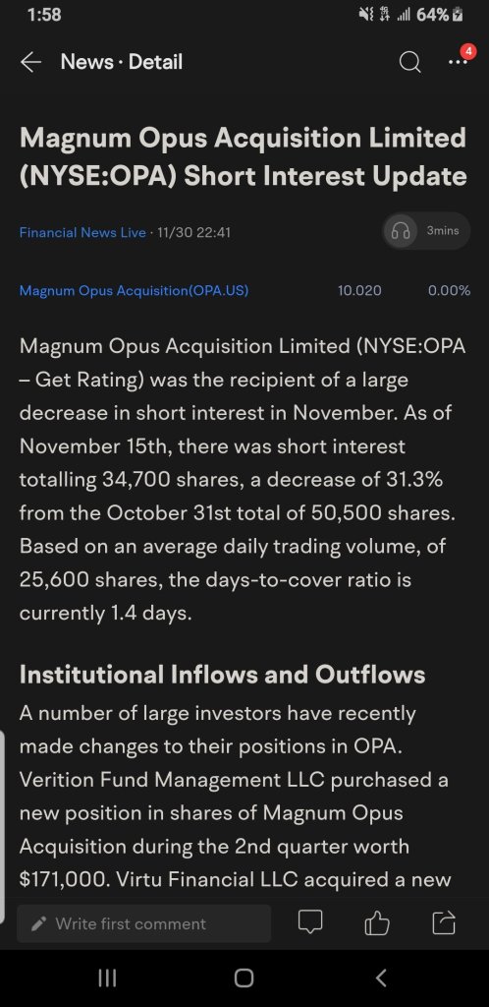Tap the pencil icon in comment box
The image size is (489, 1007).
coord(39,924)
